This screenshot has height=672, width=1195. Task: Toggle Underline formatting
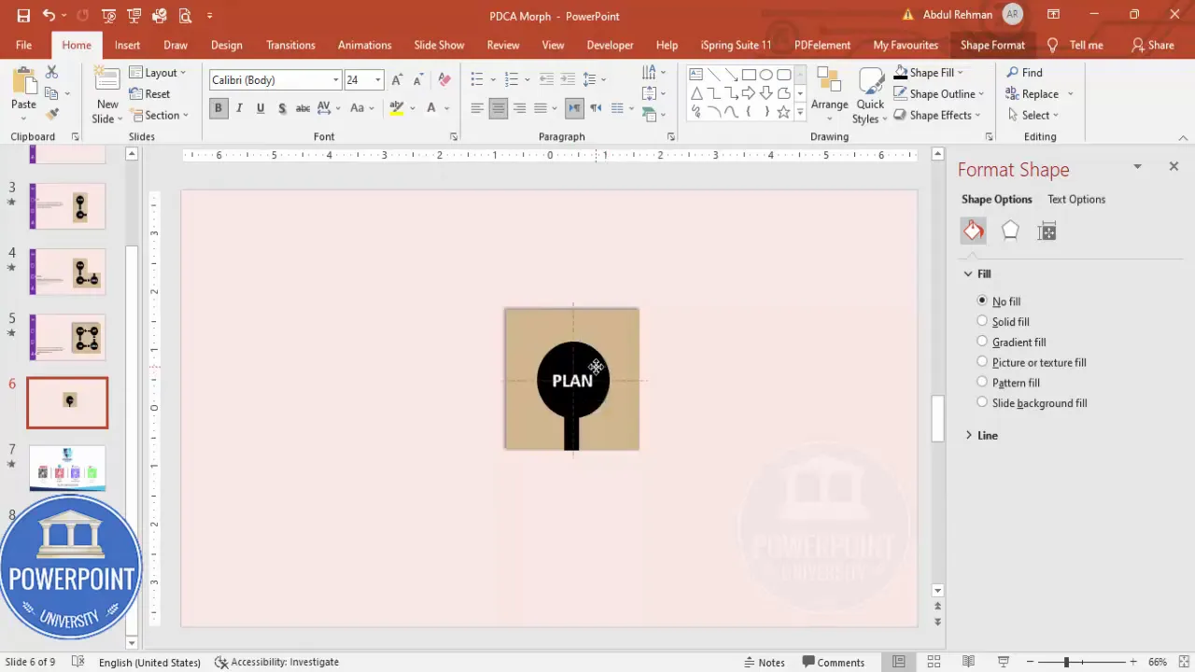[x=260, y=108]
